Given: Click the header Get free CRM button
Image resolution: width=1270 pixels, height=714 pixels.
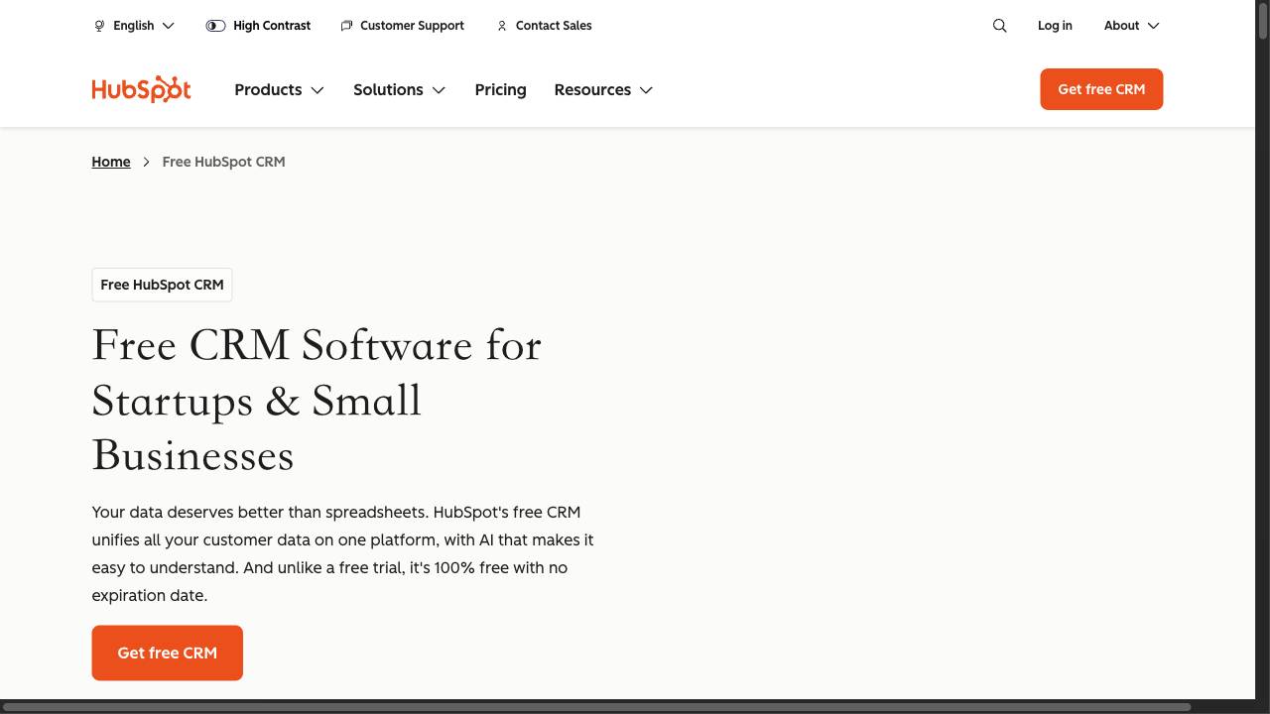Looking at the screenshot, I should pyautogui.click(x=1101, y=89).
